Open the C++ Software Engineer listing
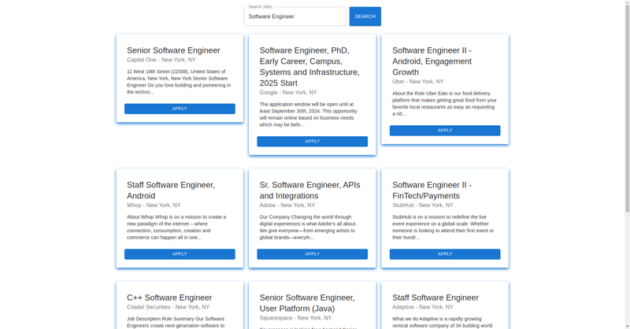Image resolution: width=630 pixels, height=329 pixels. pyautogui.click(x=169, y=298)
